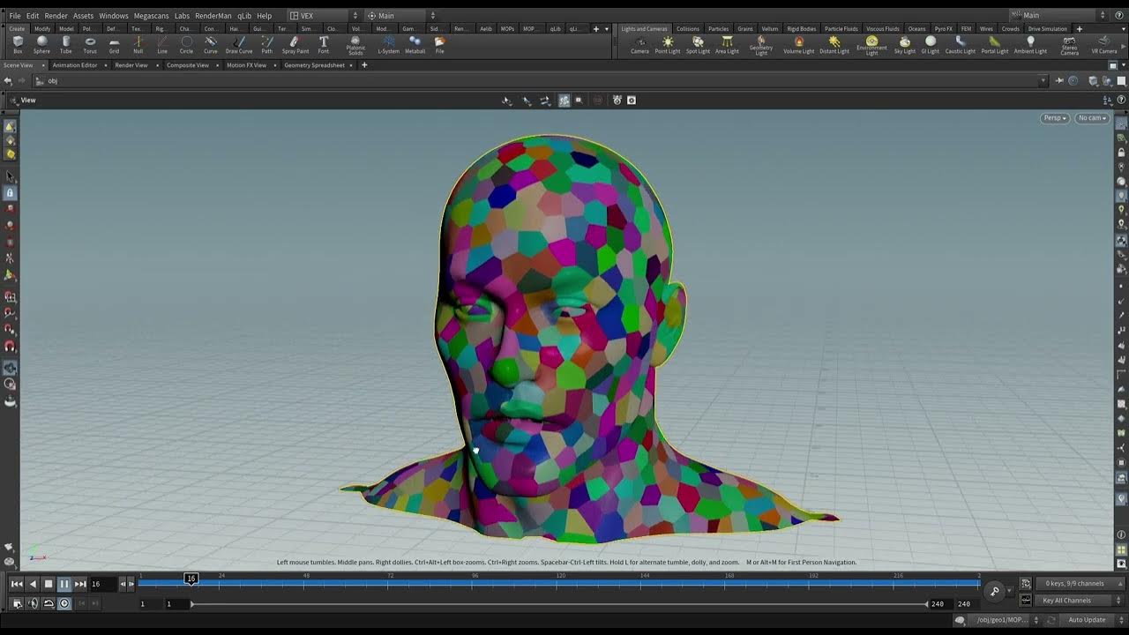Select the Font shelf tool

tap(324, 45)
